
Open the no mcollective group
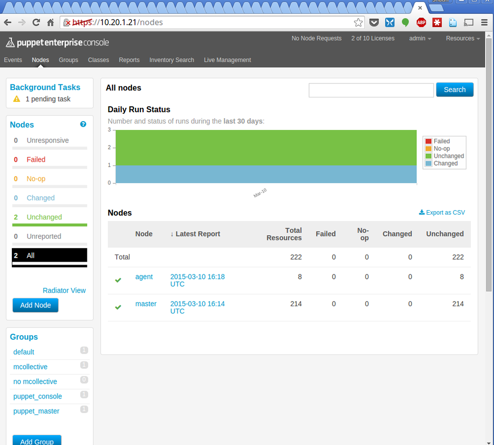[35, 382]
